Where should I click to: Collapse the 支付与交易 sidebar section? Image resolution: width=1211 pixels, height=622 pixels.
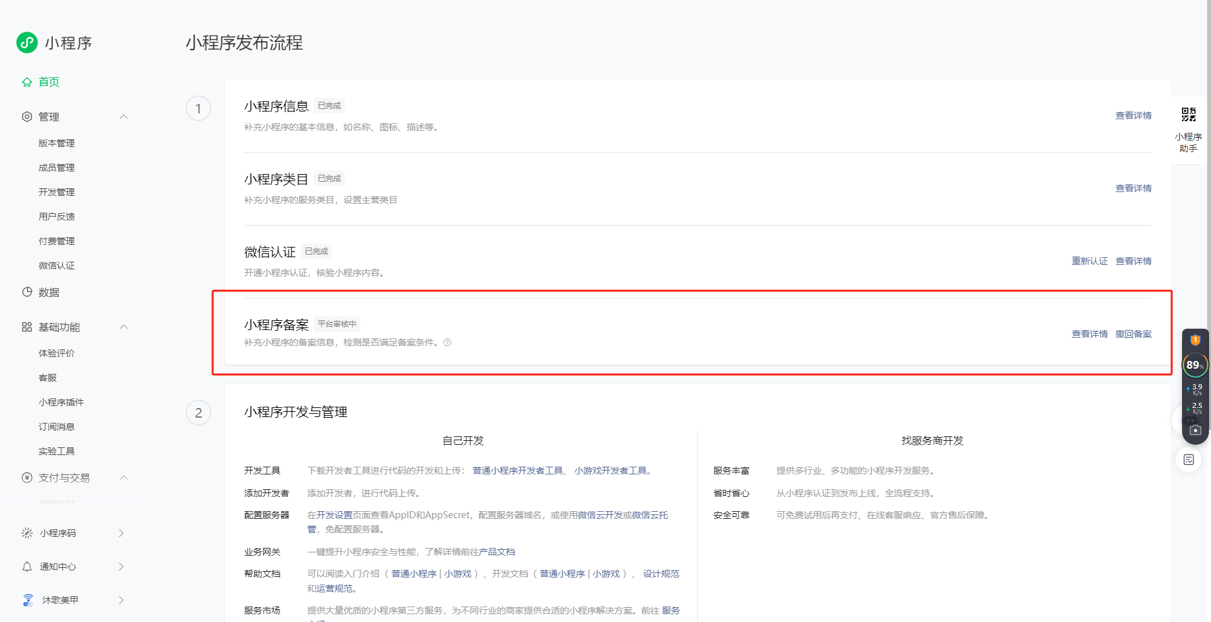(x=124, y=478)
